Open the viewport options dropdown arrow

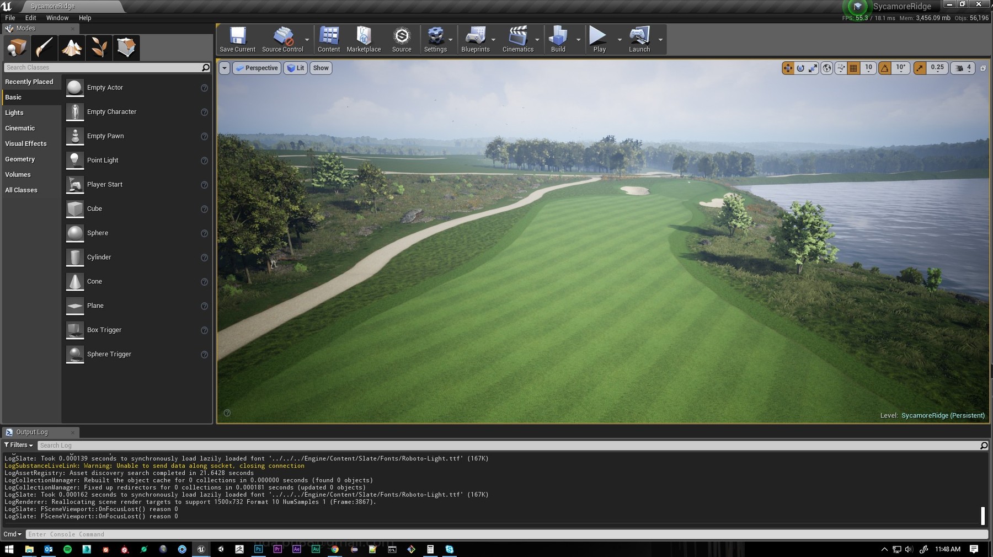point(224,68)
